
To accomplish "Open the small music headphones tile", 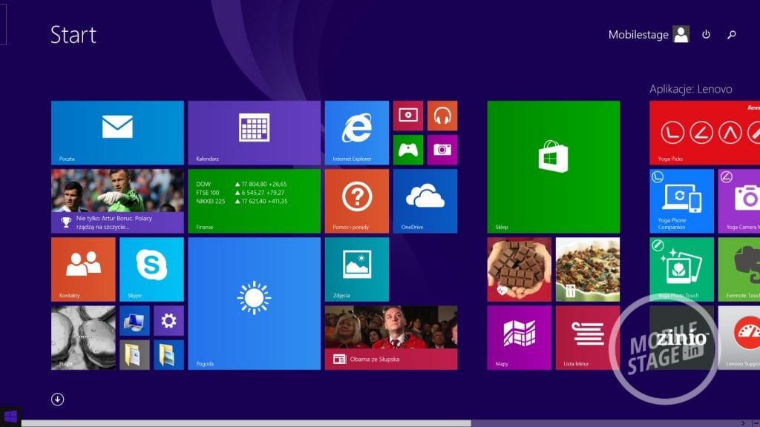I will tap(442, 116).
